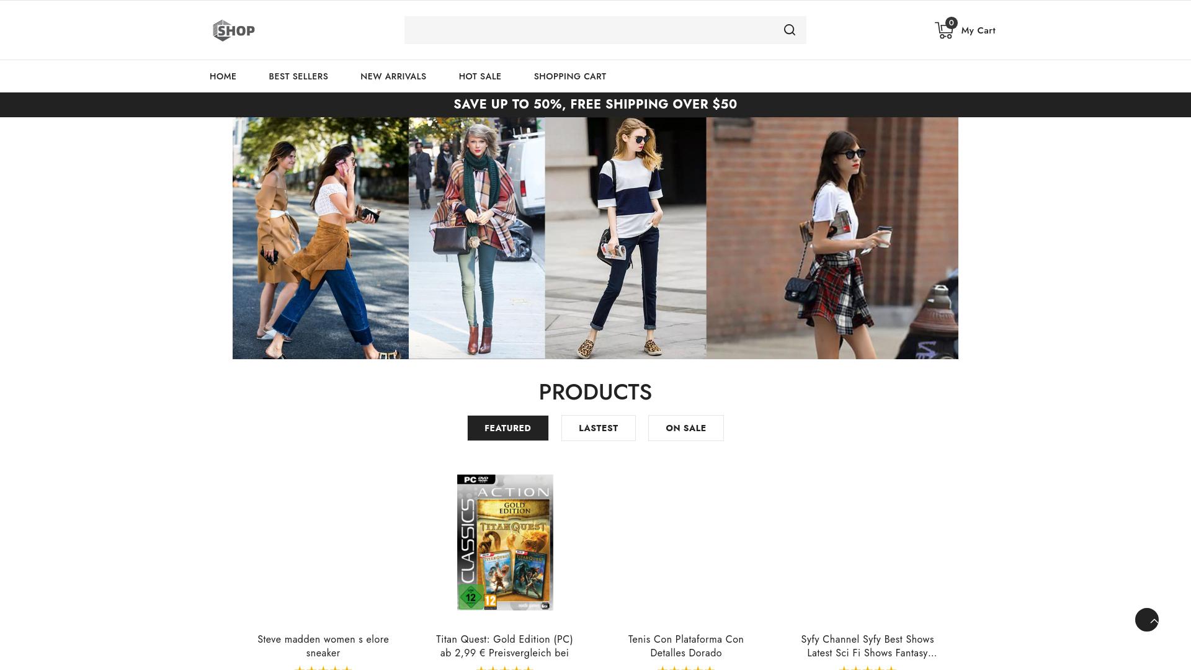Go to Best Sellers page
1191x670 pixels.
point(298,76)
